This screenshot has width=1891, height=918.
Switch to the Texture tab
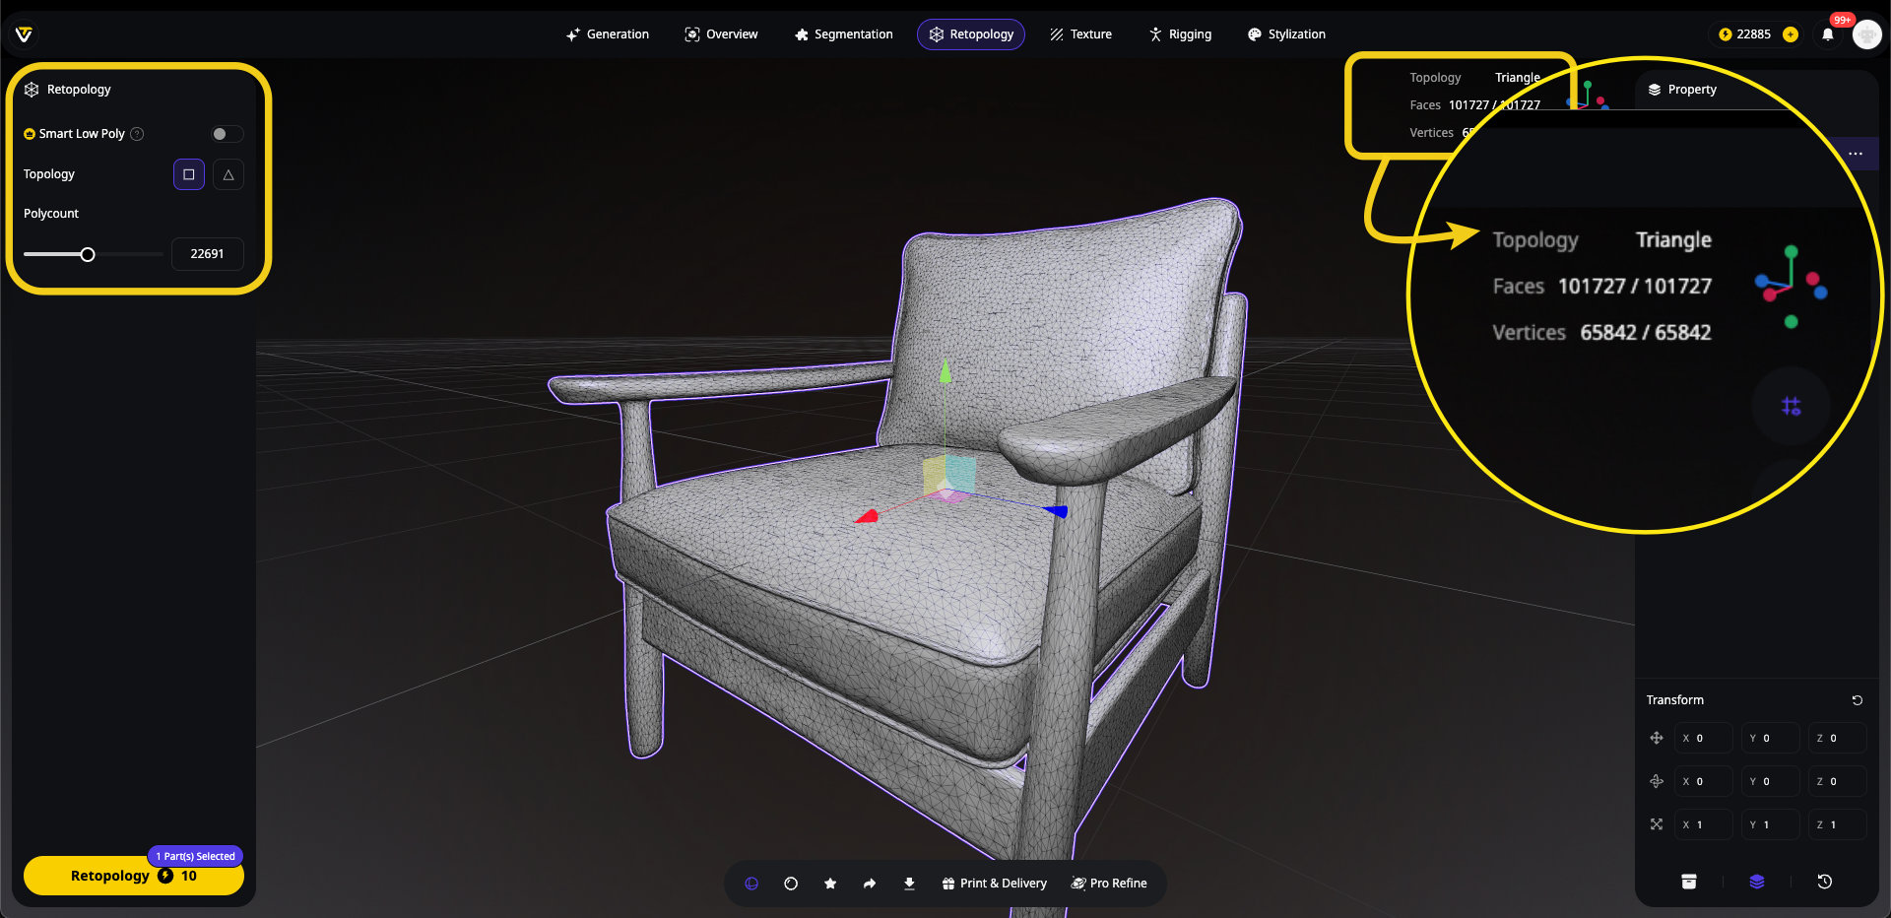(x=1080, y=34)
